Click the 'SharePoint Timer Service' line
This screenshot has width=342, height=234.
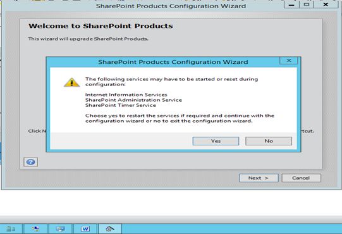pos(121,105)
